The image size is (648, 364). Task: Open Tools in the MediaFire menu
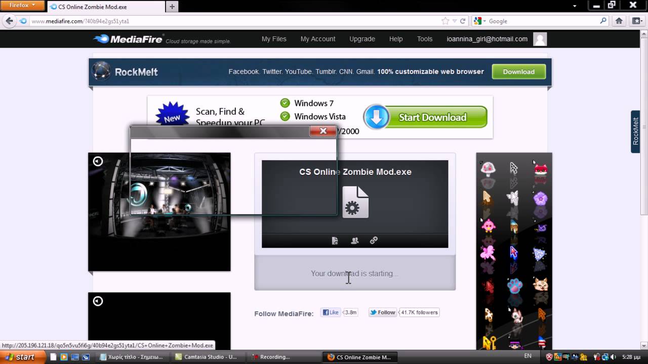425,39
